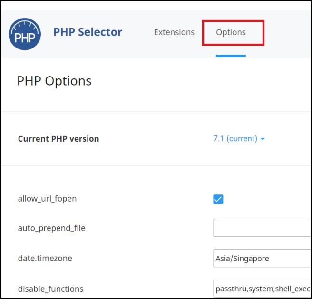Click the allow_url_fopen option label
Screen dimensions: 312x299
click(x=48, y=199)
